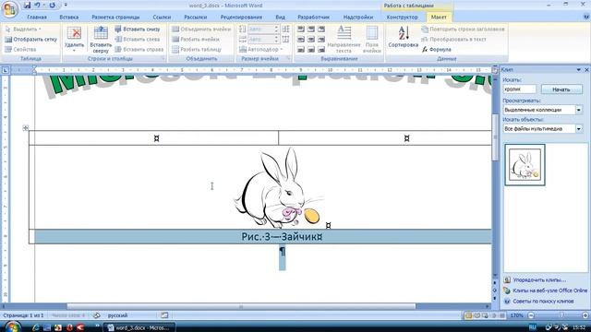Click Повторить строки заголовков
591x332 pixels.
point(463,29)
